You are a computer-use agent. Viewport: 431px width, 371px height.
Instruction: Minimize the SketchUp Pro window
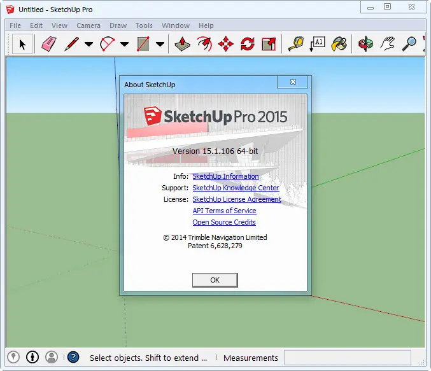click(x=371, y=8)
